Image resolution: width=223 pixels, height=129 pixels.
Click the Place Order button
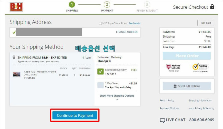click(187, 56)
